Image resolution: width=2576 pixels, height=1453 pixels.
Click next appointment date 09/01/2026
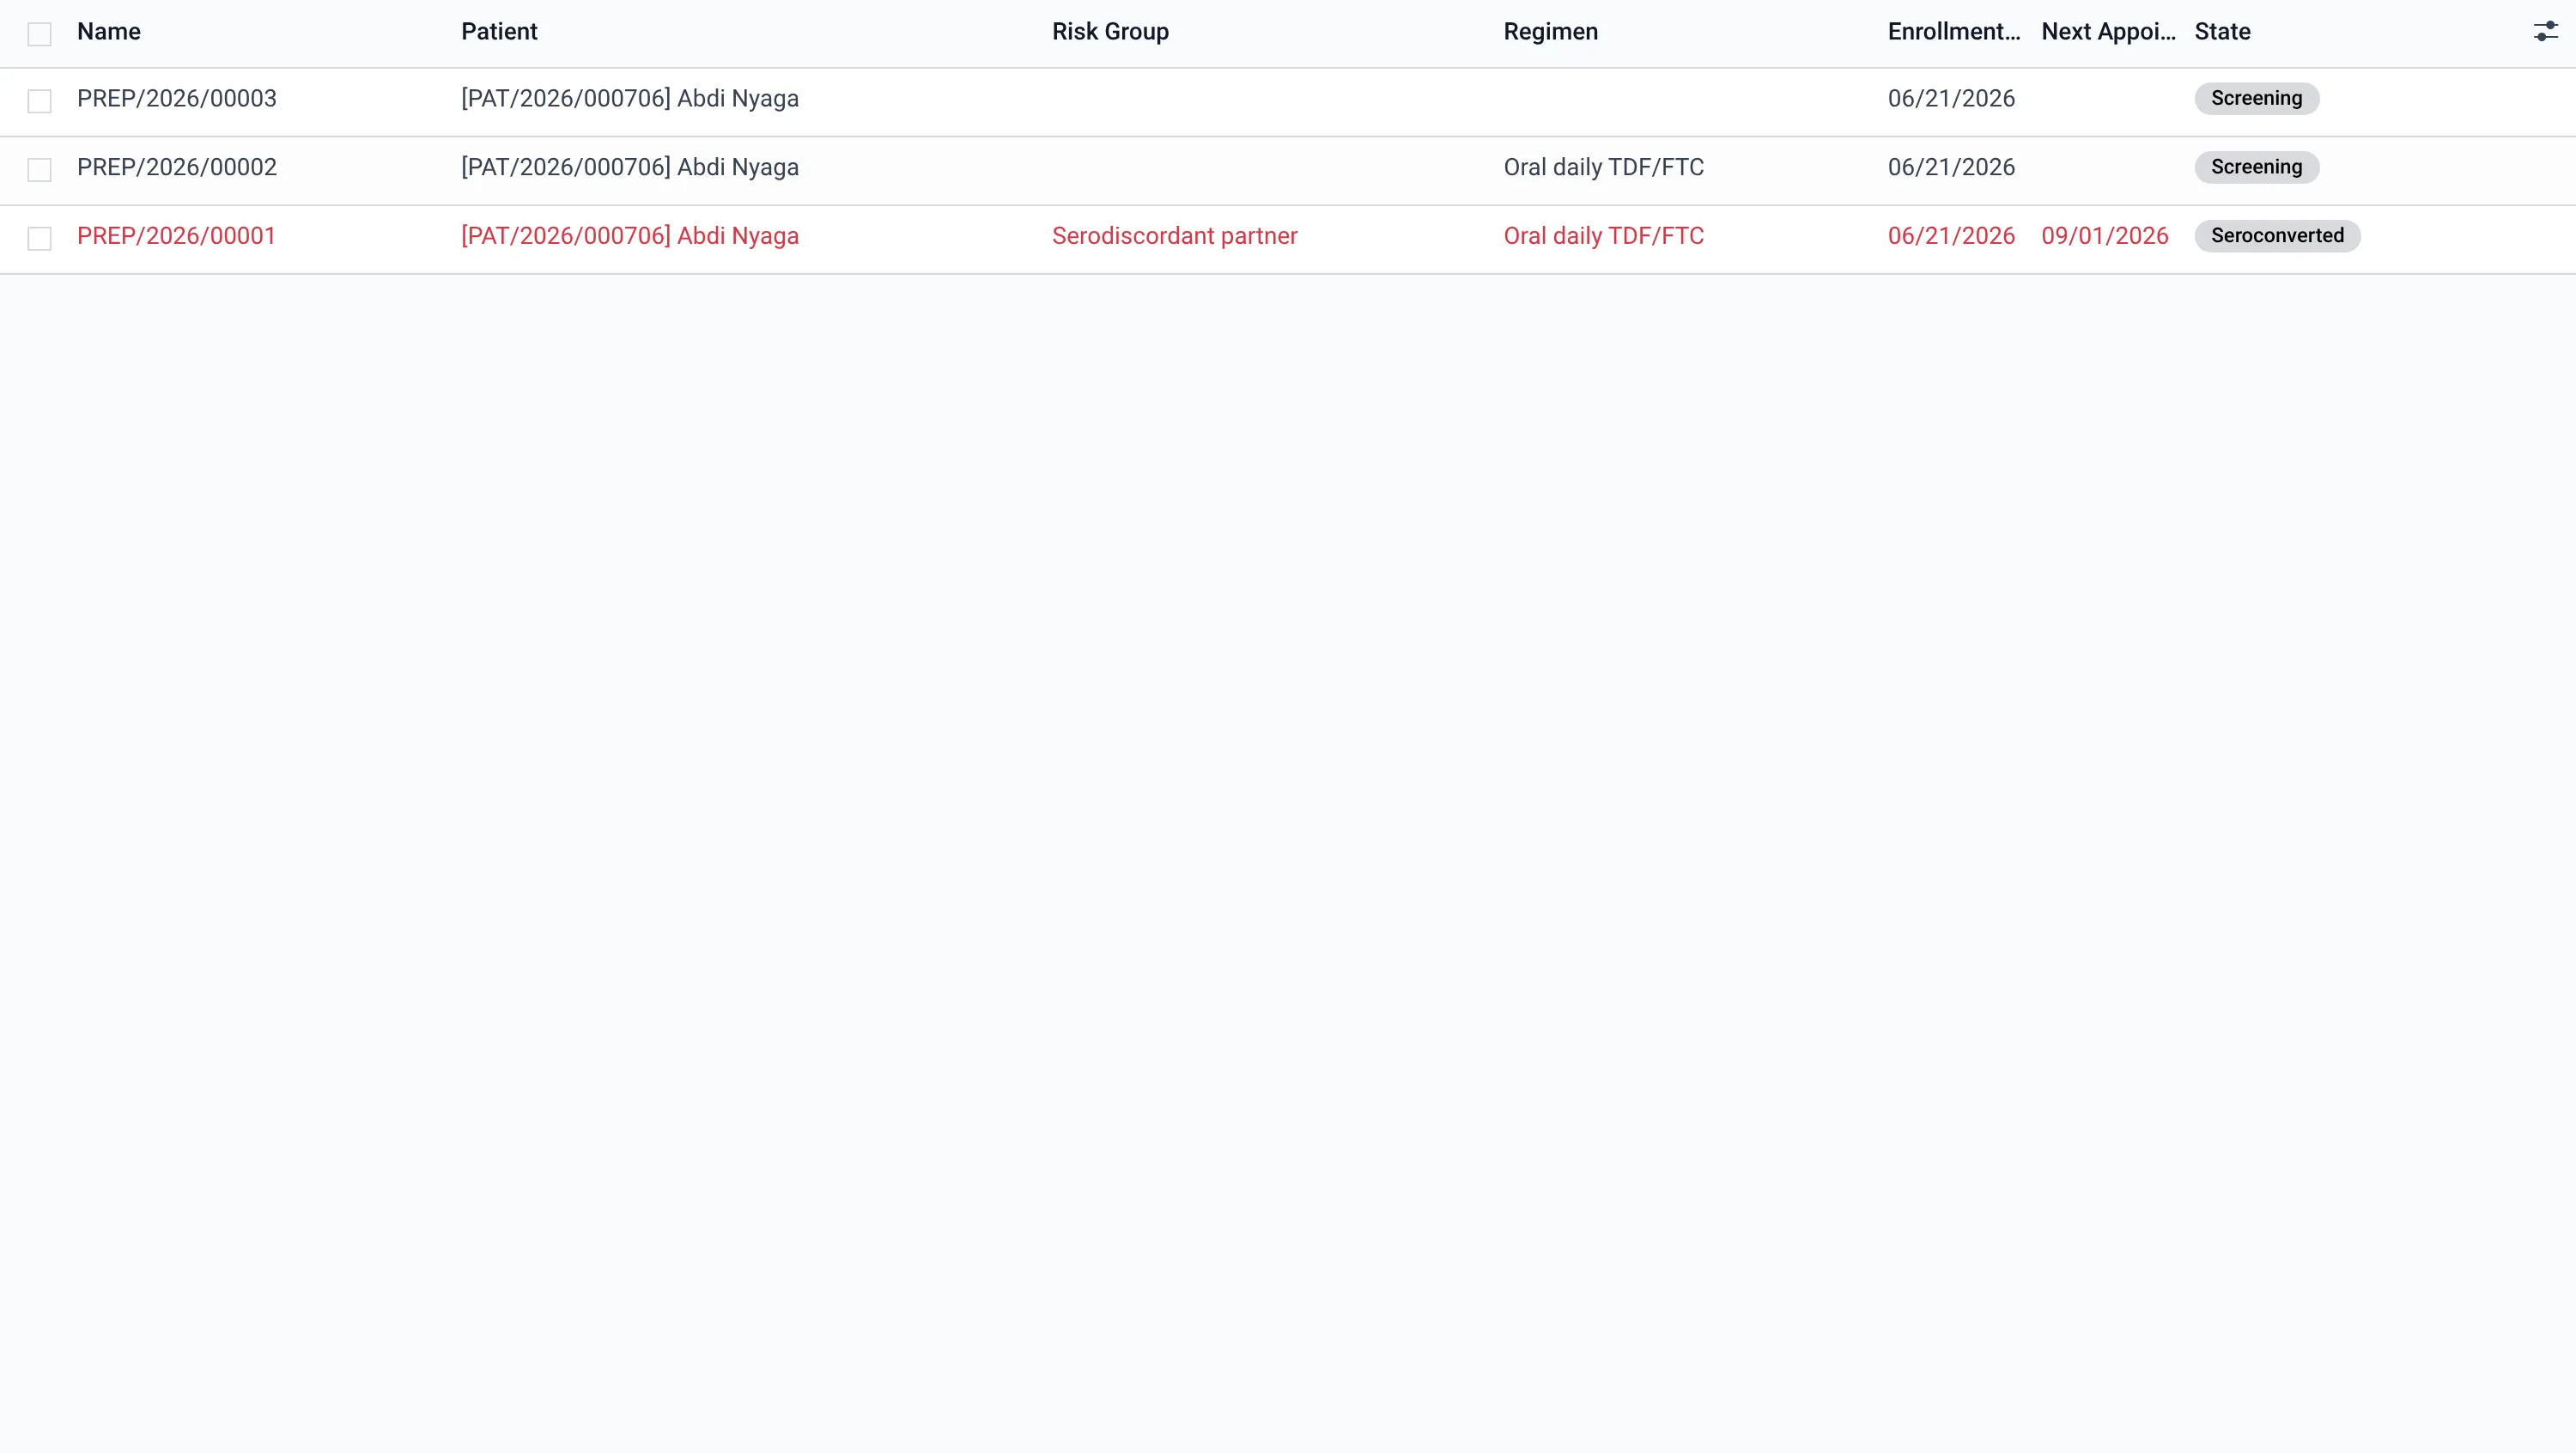coord(2105,236)
